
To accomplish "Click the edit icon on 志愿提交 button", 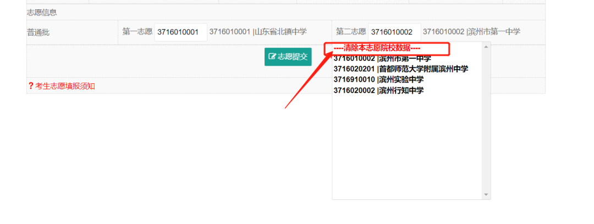I will pos(272,56).
